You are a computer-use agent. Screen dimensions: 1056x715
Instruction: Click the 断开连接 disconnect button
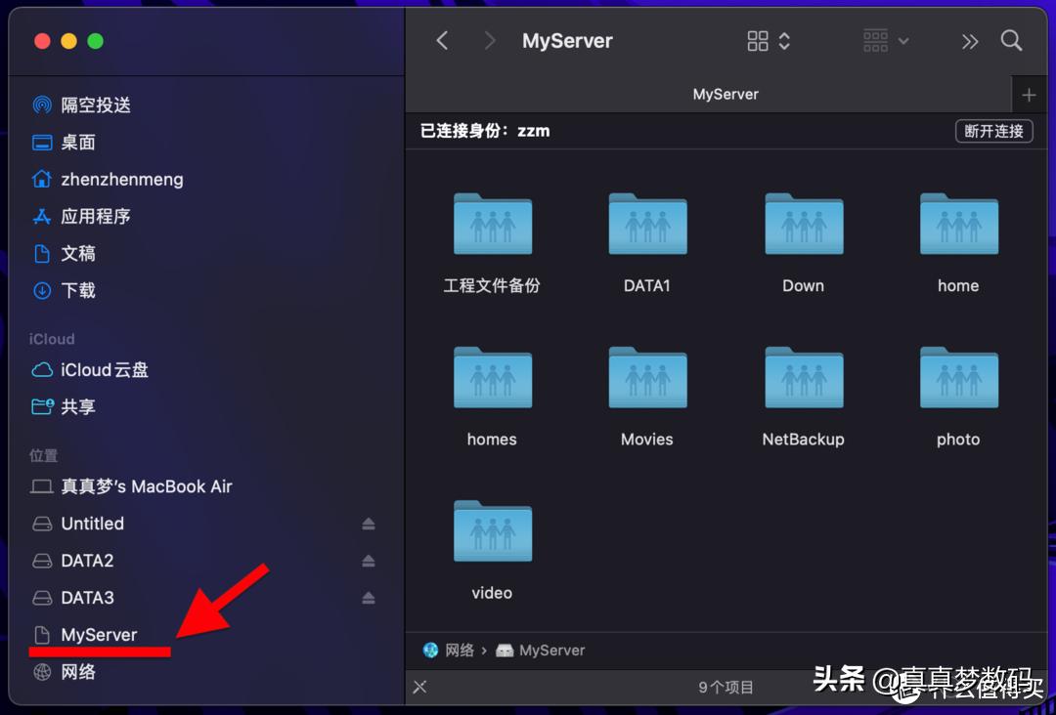[x=993, y=131]
